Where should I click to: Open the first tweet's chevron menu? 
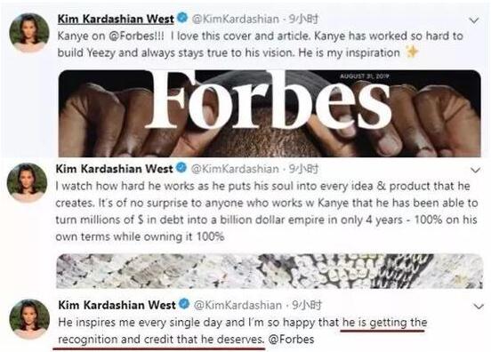474,20
